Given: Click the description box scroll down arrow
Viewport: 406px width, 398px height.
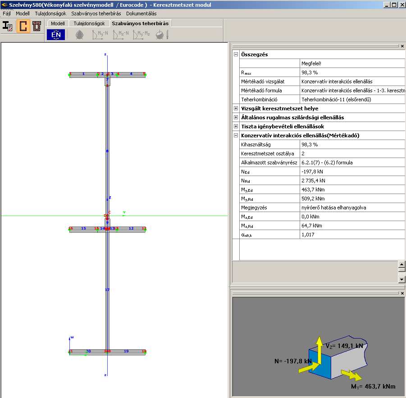Looking at the screenshot, I should point(401,279).
